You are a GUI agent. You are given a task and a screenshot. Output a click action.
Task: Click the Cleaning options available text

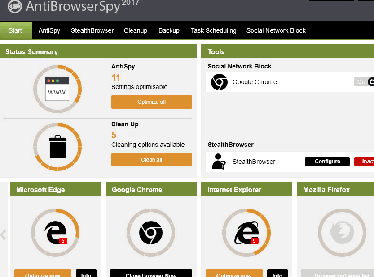coord(148,145)
